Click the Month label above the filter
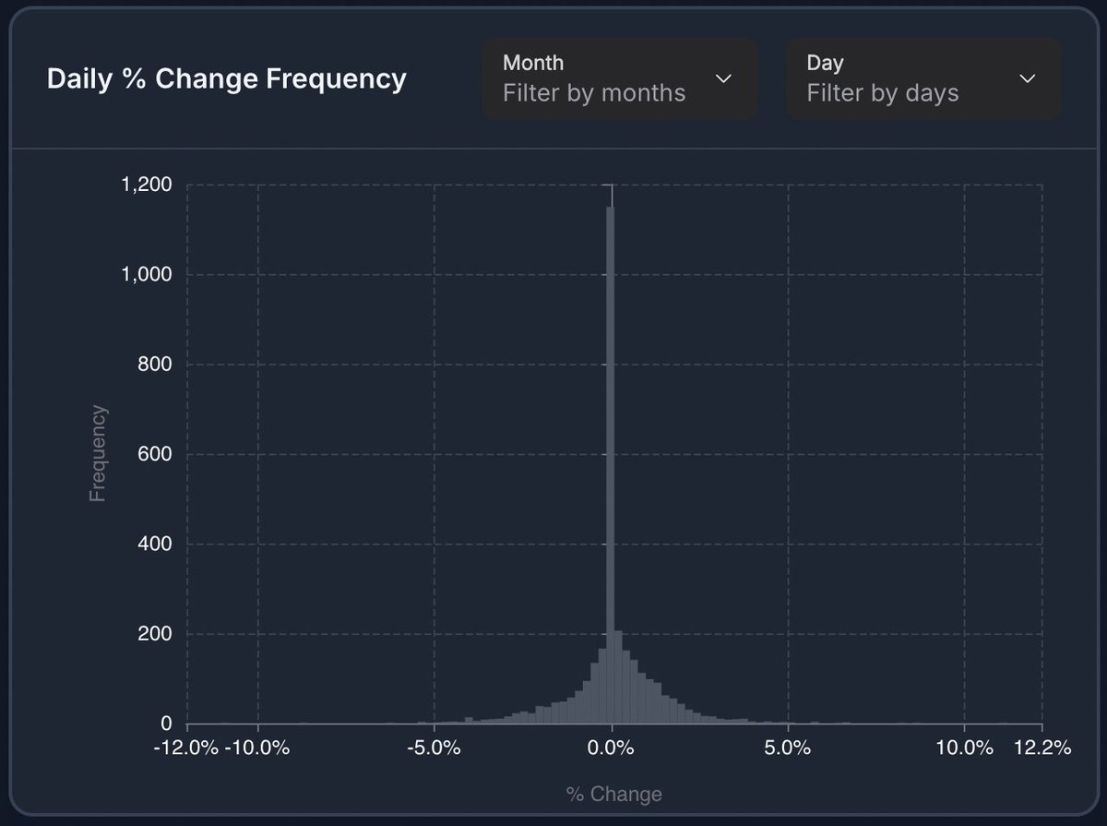Screen dimensions: 1107x826 (533, 63)
